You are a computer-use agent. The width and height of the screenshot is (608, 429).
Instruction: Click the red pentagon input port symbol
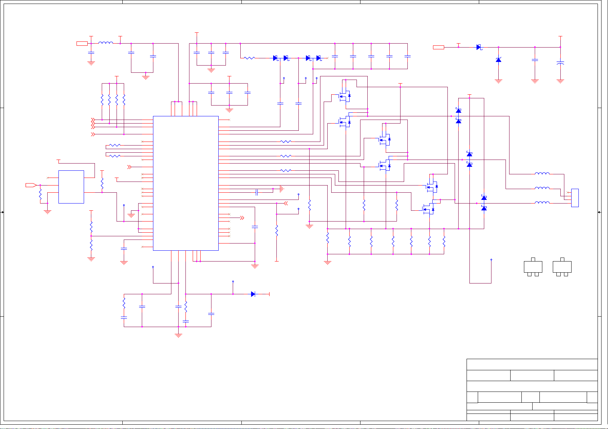click(31, 185)
